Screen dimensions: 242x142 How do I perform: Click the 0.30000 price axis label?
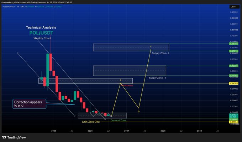[234, 89]
